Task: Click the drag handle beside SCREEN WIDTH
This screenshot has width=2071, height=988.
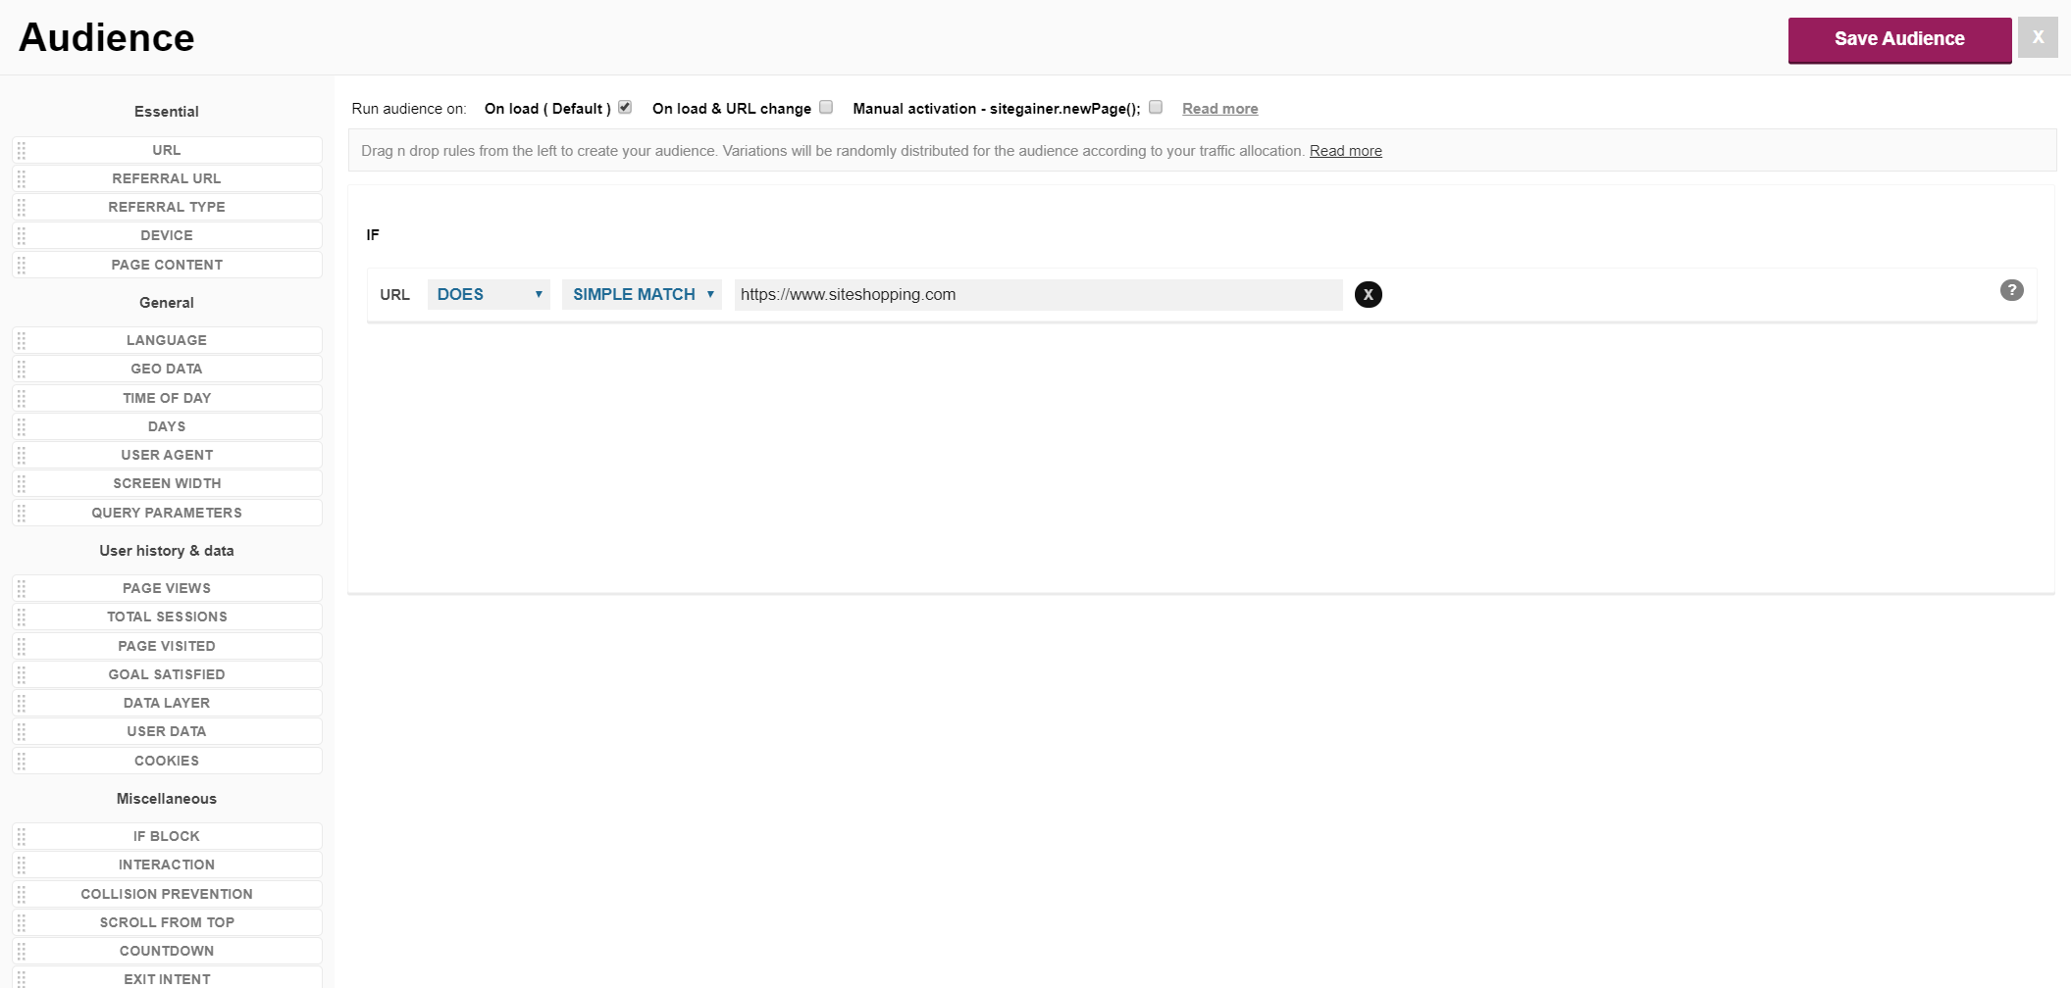Action: (22, 483)
